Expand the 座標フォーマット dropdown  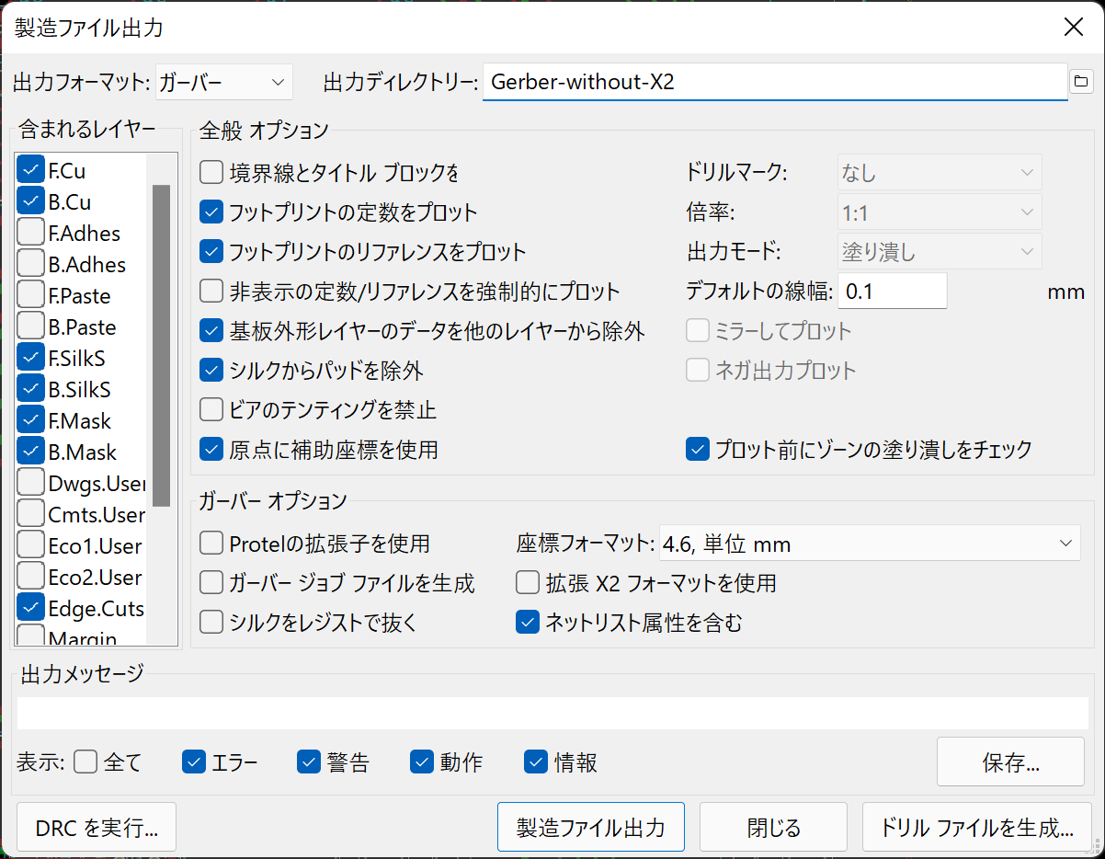tap(869, 544)
